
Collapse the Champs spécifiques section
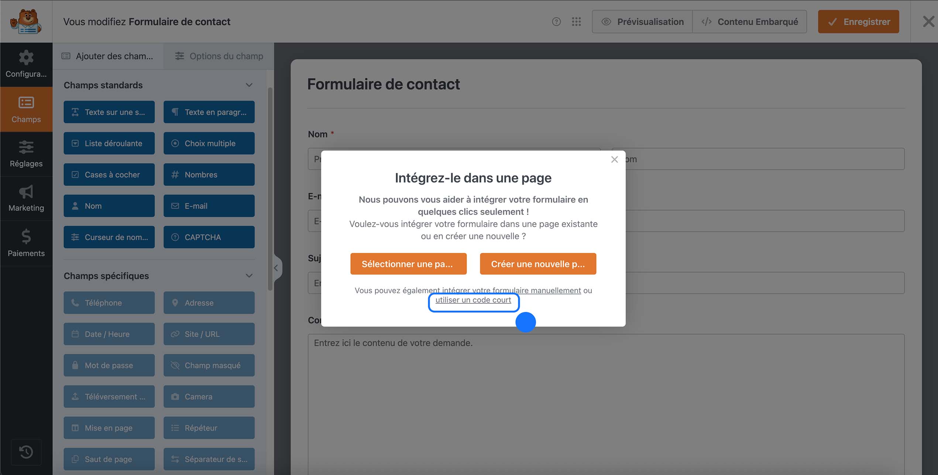249,276
